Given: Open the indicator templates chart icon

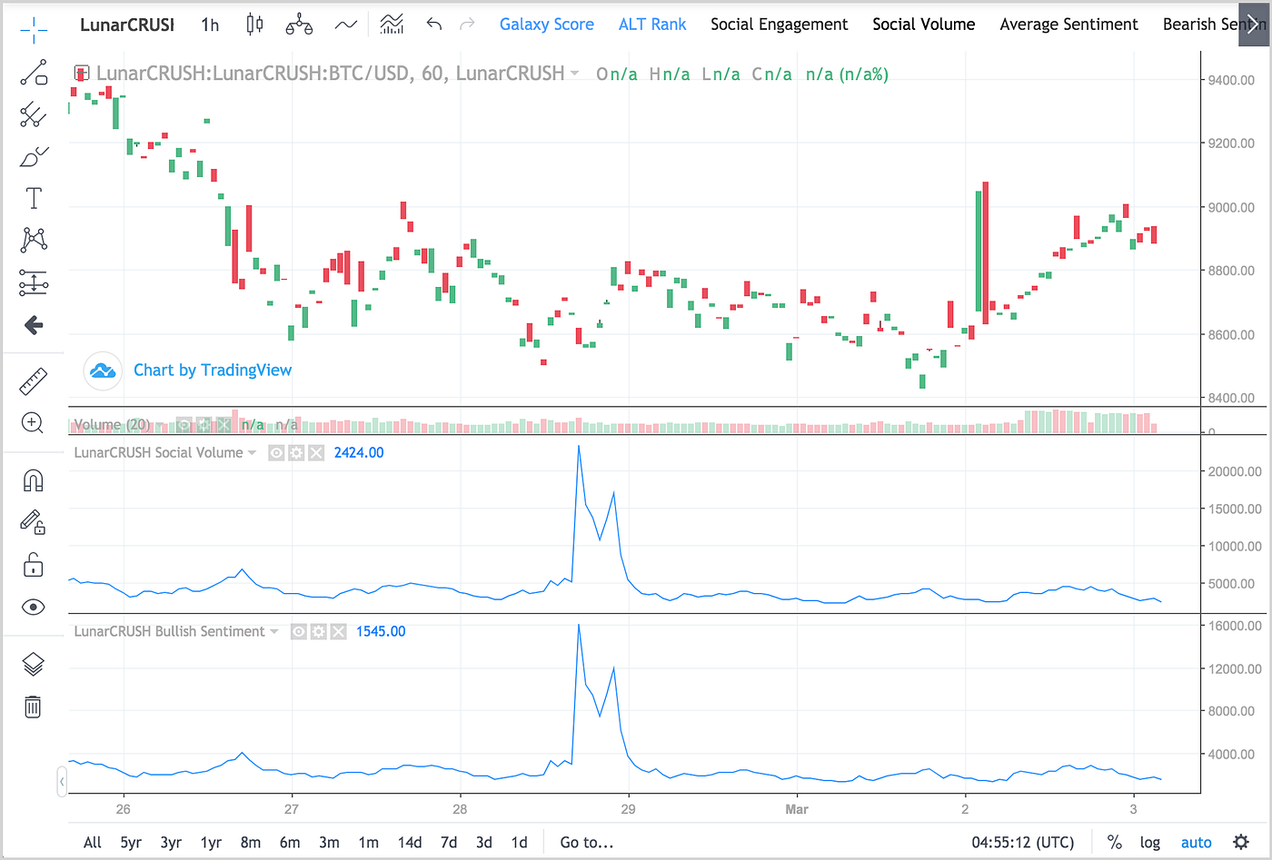Looking at the screenshot, I should [x=392, y=25].
